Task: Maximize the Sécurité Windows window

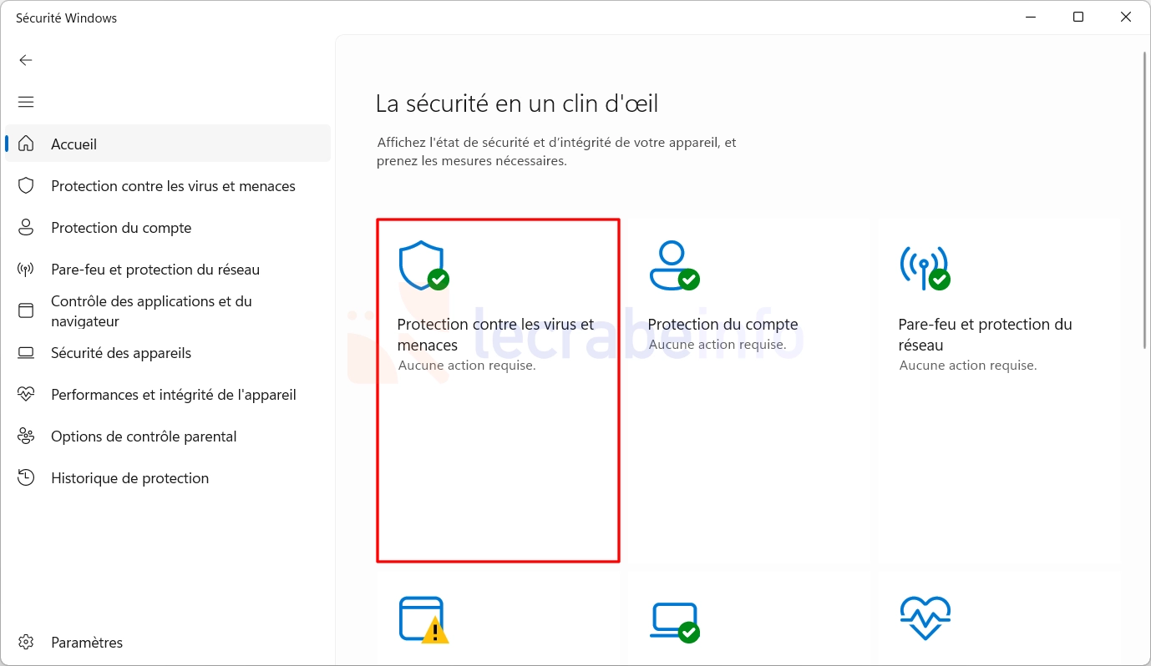Action: click(x=1078, y=18)
